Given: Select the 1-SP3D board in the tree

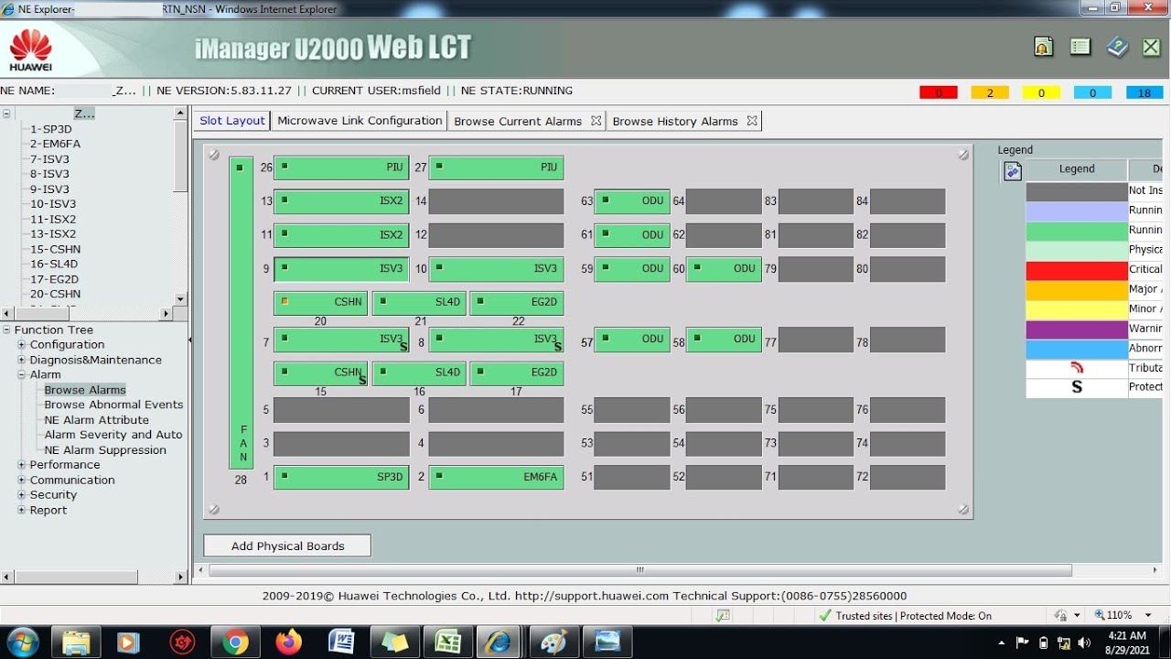Looking at the screenshot, I should tap(50, 129).
